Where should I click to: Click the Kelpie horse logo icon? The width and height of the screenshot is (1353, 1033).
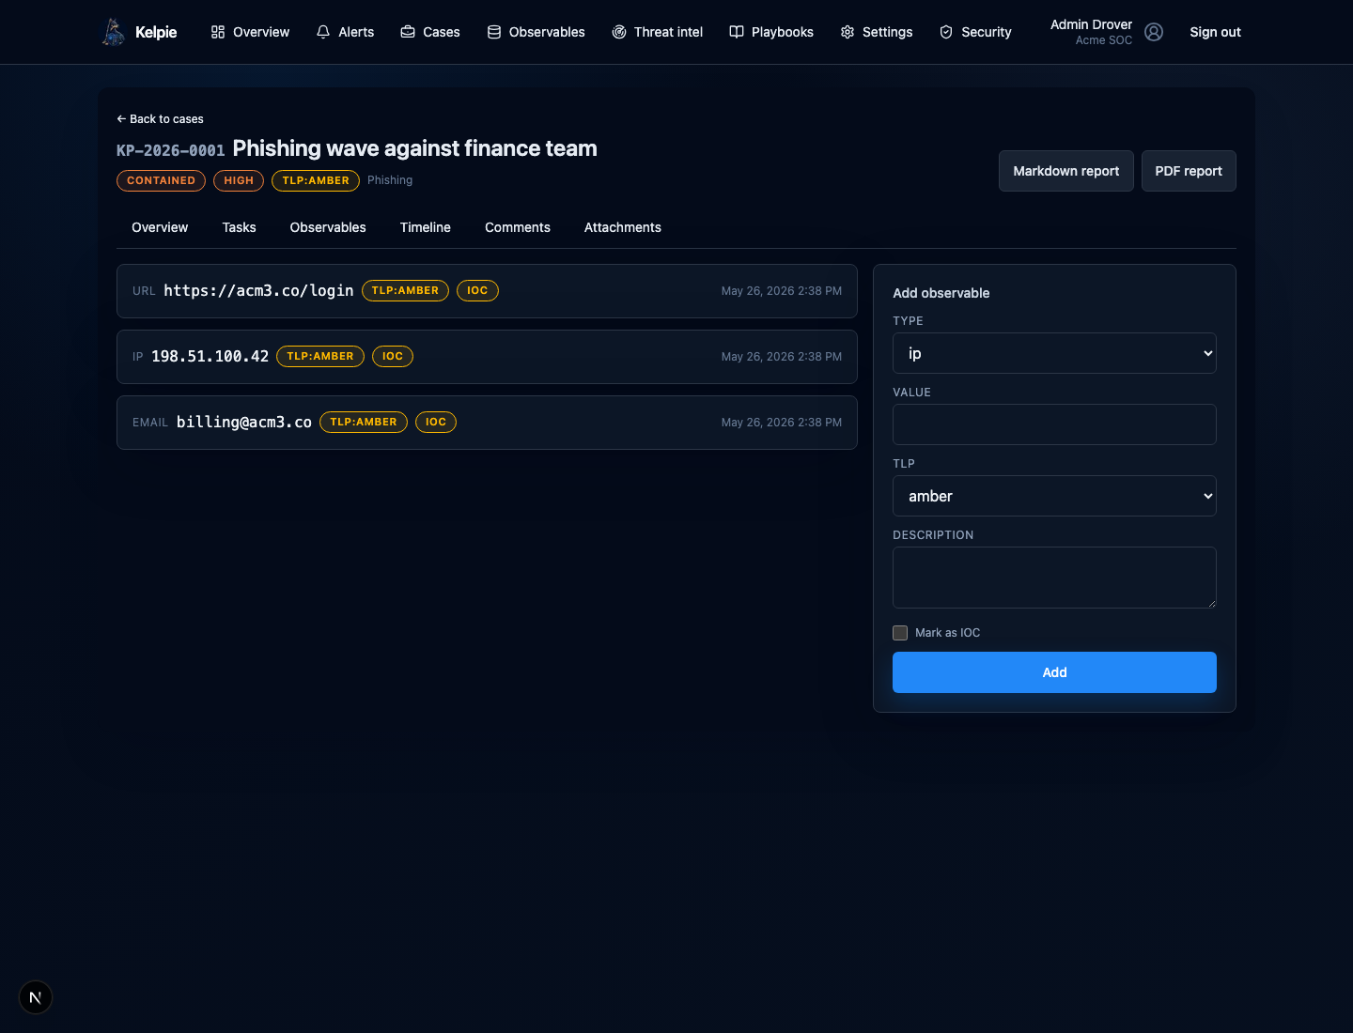114,32
